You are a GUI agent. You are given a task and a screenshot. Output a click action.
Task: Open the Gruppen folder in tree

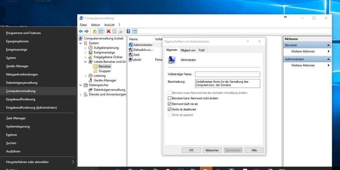[x=104, y=71]
